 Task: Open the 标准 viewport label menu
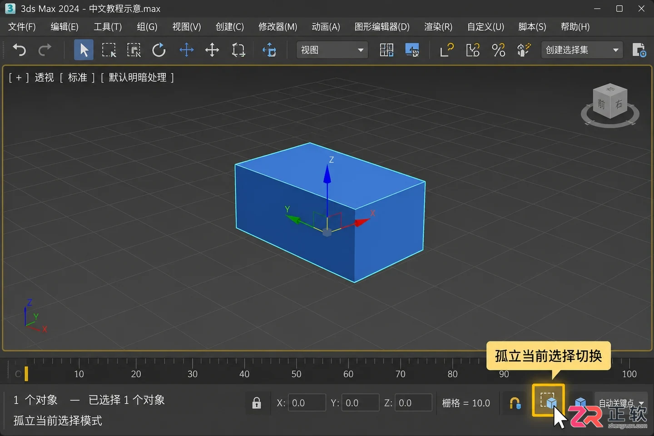pos(78,78)
